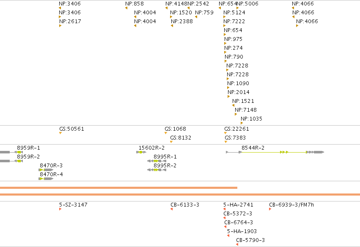Viewport: 360px width, 247px height.
Task: Select the triangle glyph below NP:759
Action: click(x=196, y=17)
